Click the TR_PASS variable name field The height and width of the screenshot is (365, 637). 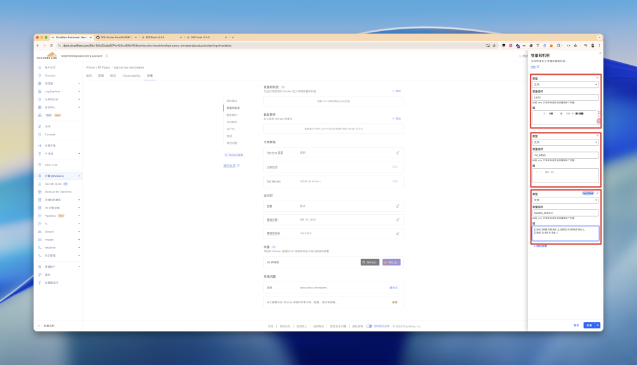point(565,155)
